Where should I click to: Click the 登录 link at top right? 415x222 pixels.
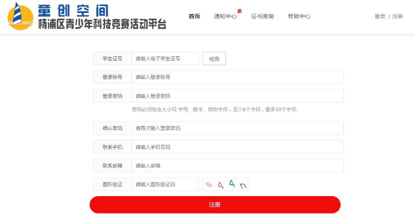(380, 16)
